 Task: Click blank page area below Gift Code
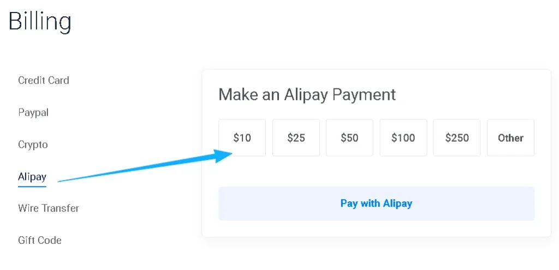[x=82, y=259]
